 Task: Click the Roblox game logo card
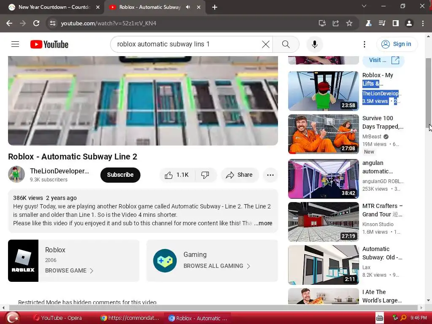tap(23, 261)
